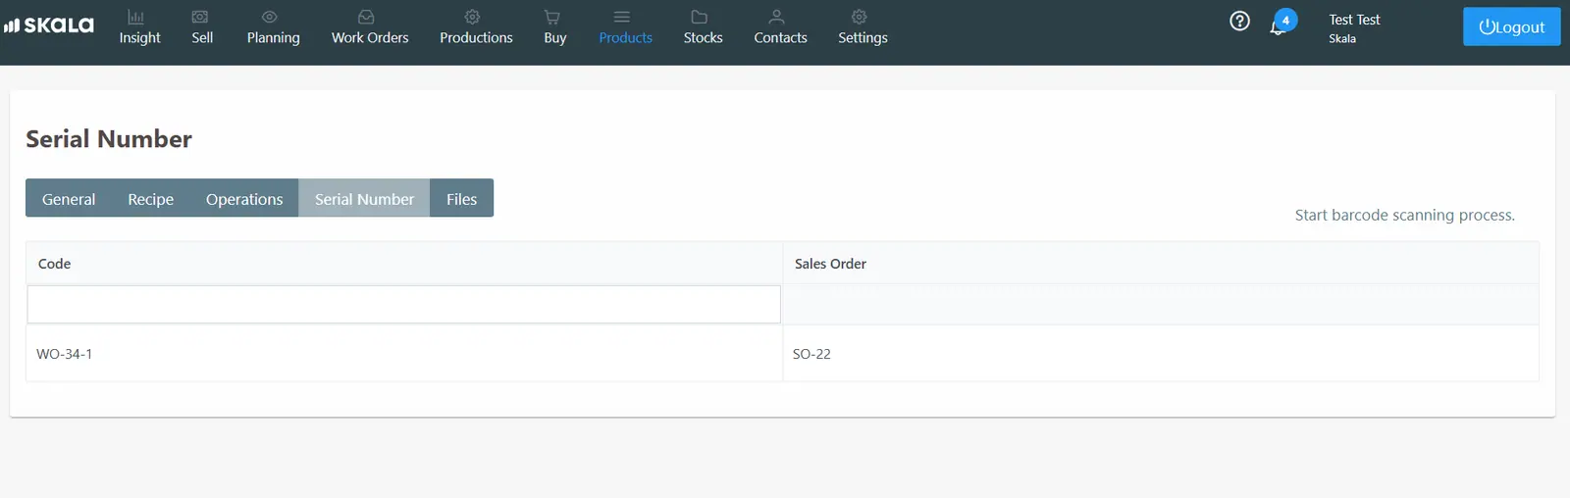Viewport: 1570px width, 498px height.
Task: Open the help question mark icon
Action: tap(1240, 21)
